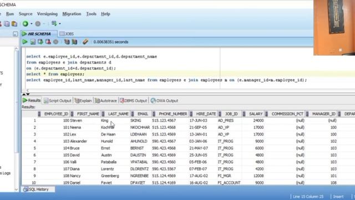Click the sort icon beside HIRE_DATE header
Screen dimensions: 355x200
pos(191,114)
